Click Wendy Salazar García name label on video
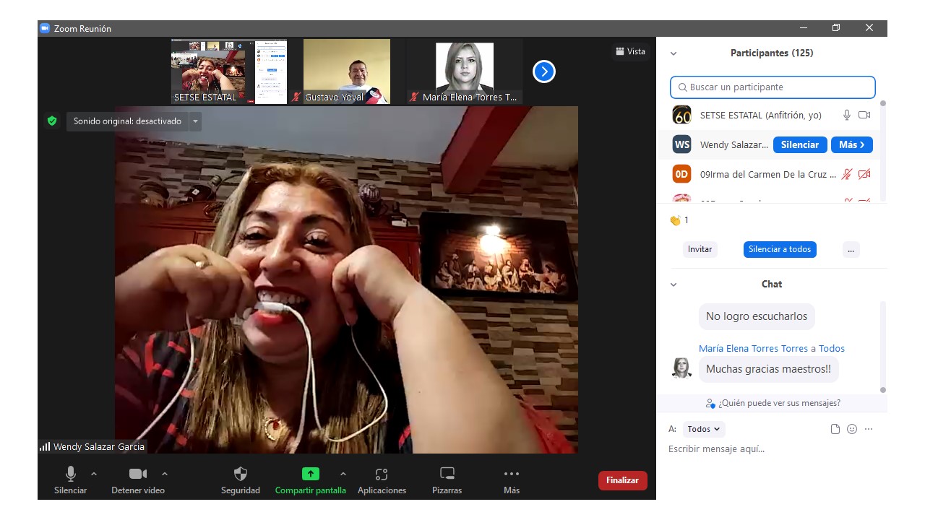The width and height of the screenshot is (925, 520). pos(99,447)
